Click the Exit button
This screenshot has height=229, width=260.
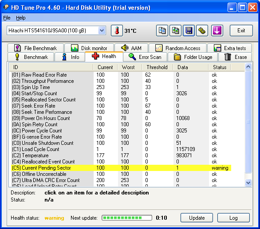pos(241,31)
